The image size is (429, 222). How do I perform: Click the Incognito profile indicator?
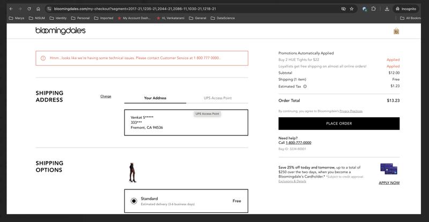pyautogui.click(x=406, y=9)
